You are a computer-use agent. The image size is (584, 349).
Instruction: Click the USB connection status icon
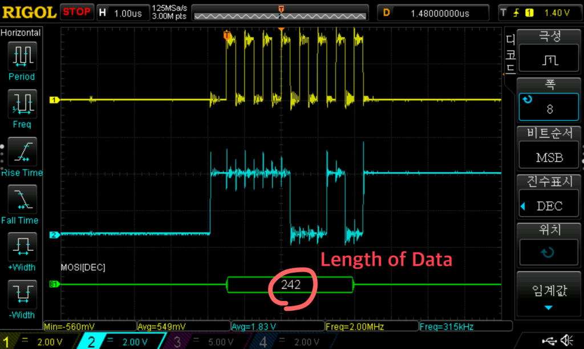(549, 340)
